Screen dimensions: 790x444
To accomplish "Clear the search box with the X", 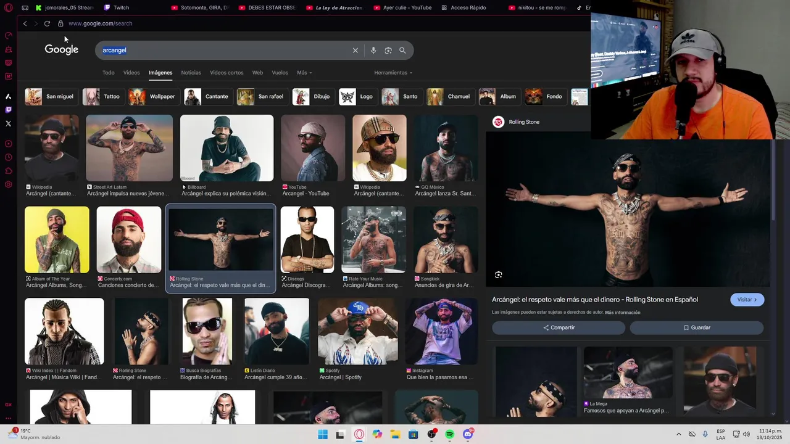I will click(355, 51).
